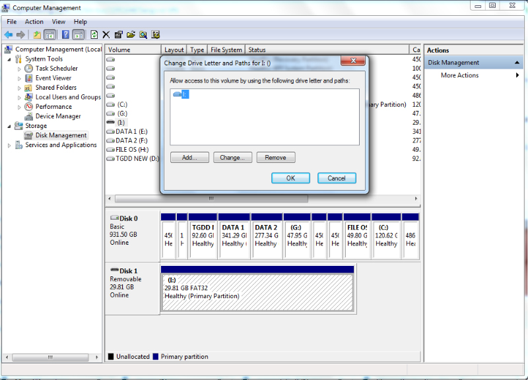Select Device Manager in the tree
The height and width of the screenshot is (380, 528).
point(57,116)
